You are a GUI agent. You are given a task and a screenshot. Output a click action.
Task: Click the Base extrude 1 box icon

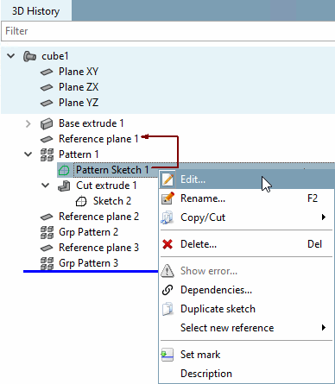point(47,123)
